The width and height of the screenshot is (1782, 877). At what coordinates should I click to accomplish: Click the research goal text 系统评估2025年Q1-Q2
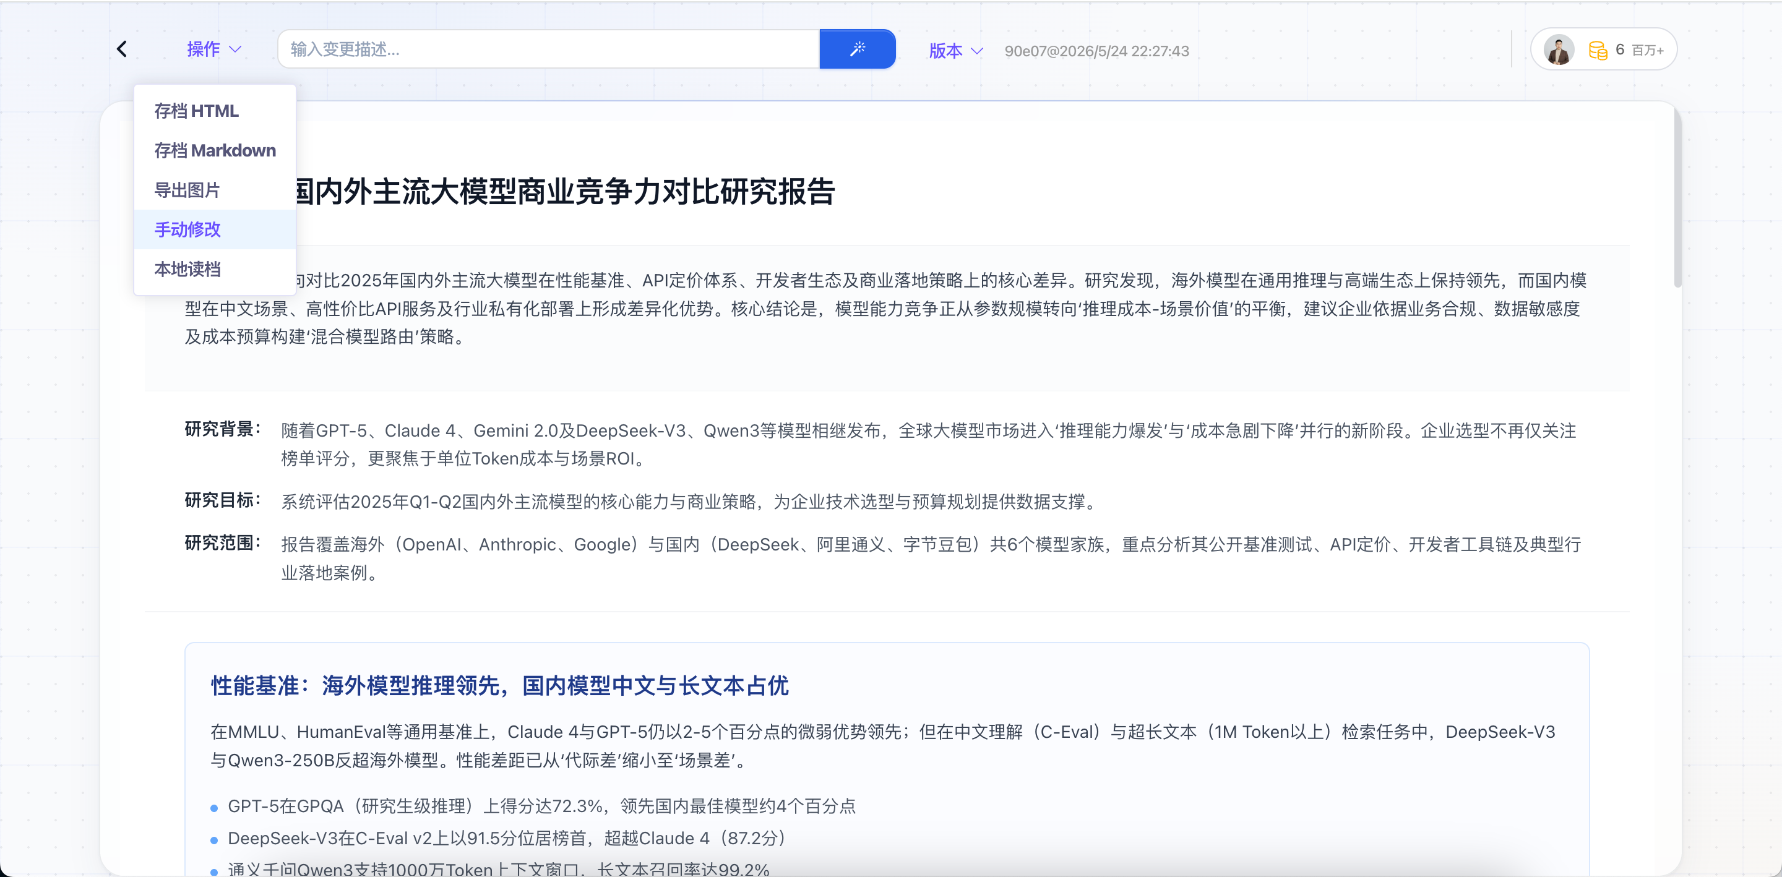[691, 502]
